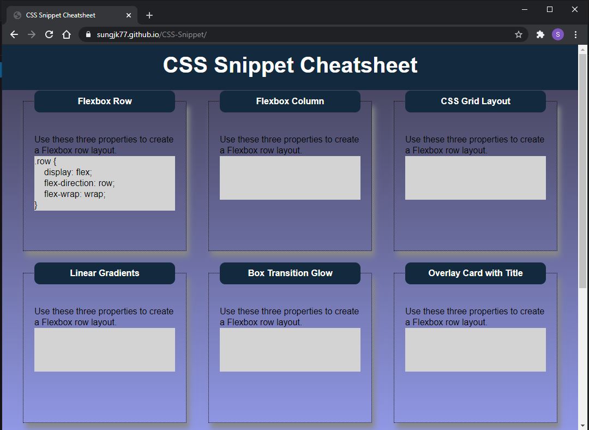Click the browser back arrow

(x=14, y=34)
